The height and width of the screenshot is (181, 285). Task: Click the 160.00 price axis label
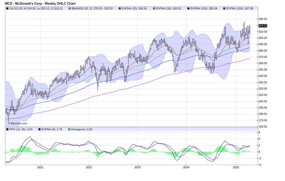[263, 127]
